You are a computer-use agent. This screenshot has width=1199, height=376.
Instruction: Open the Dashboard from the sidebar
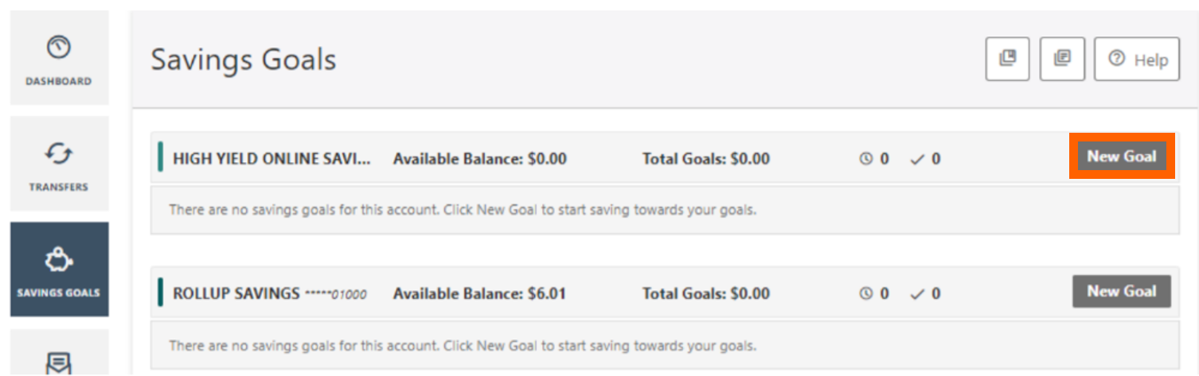59,57
